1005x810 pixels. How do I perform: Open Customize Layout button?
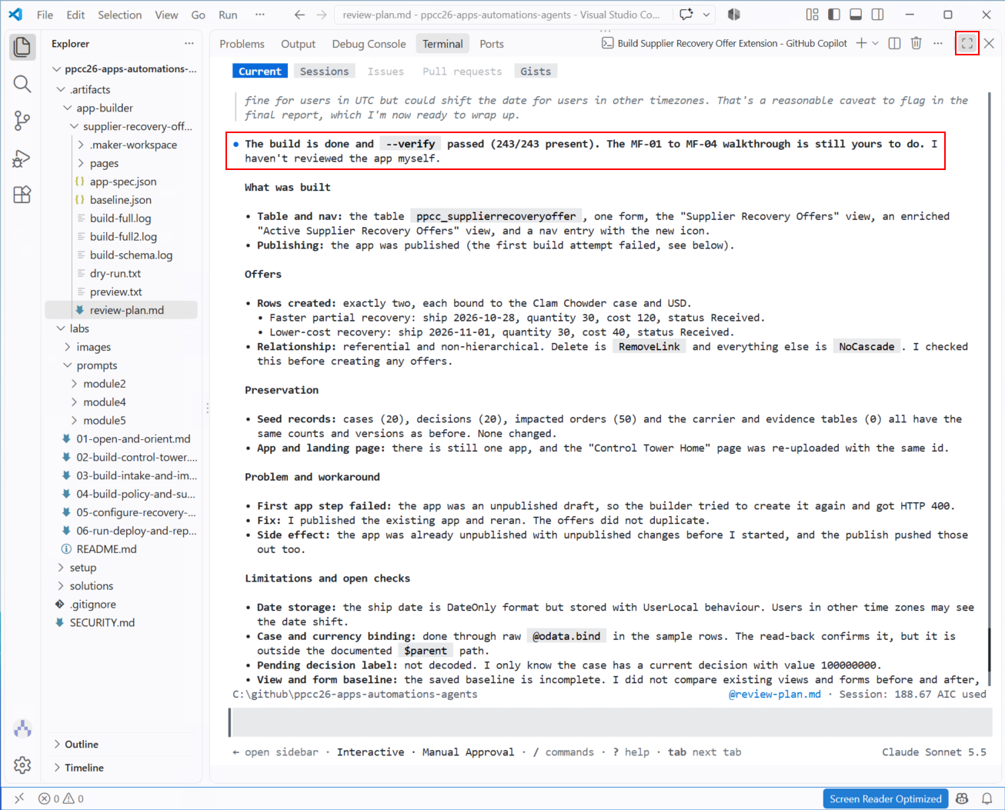[813, 15]
